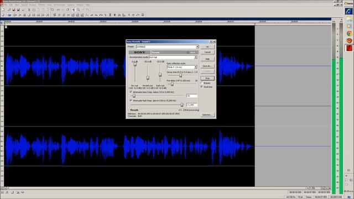Click the bass frequency slider handle

coord(134,96)
